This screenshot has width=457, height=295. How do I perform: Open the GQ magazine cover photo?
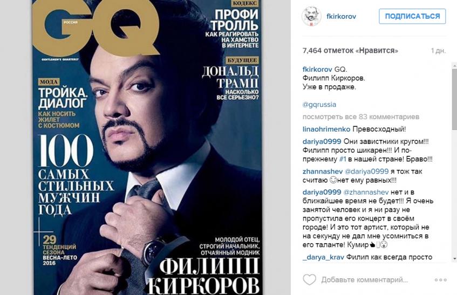click(147, 147)
